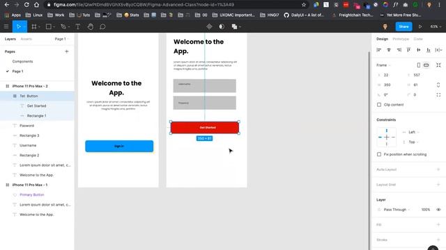Screen dimensions: 446x250
Task: Click the Present play icon
Action: pyautogui.click(x=420, y=26)
